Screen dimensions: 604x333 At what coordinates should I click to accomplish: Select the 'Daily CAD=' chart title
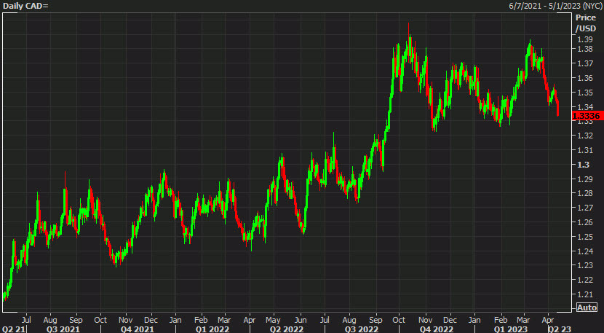tap(25, 6)
